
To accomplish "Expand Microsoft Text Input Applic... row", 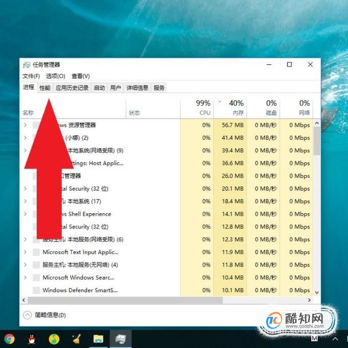I will [x=26, y=252].
